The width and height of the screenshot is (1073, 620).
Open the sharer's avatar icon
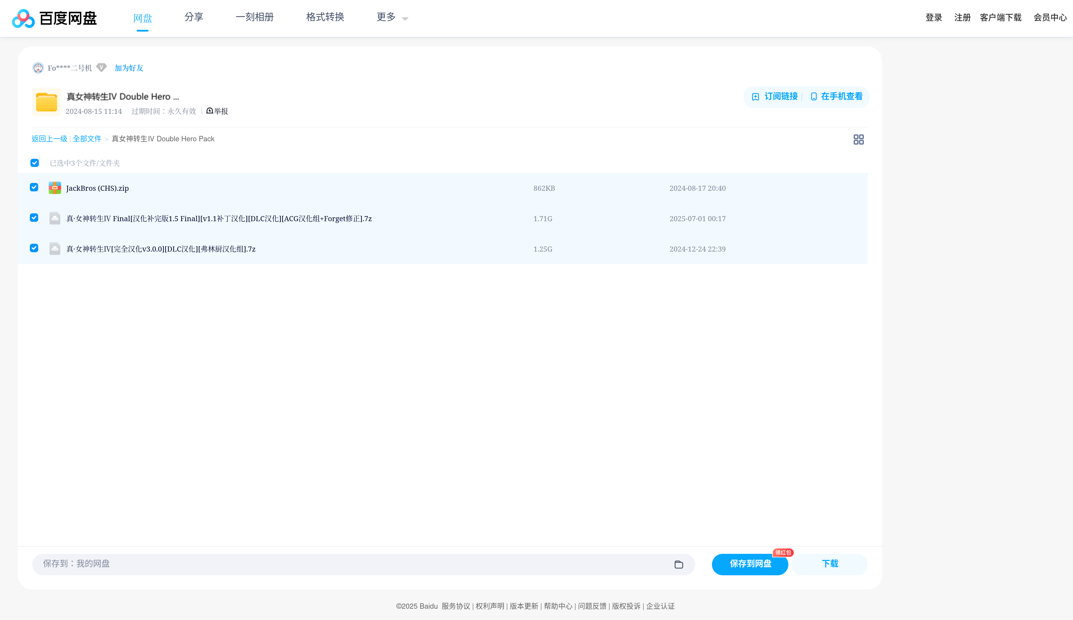[x=38, y=68]
